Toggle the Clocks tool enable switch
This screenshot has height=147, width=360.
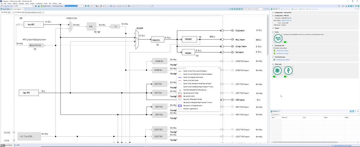pos(286,42)
